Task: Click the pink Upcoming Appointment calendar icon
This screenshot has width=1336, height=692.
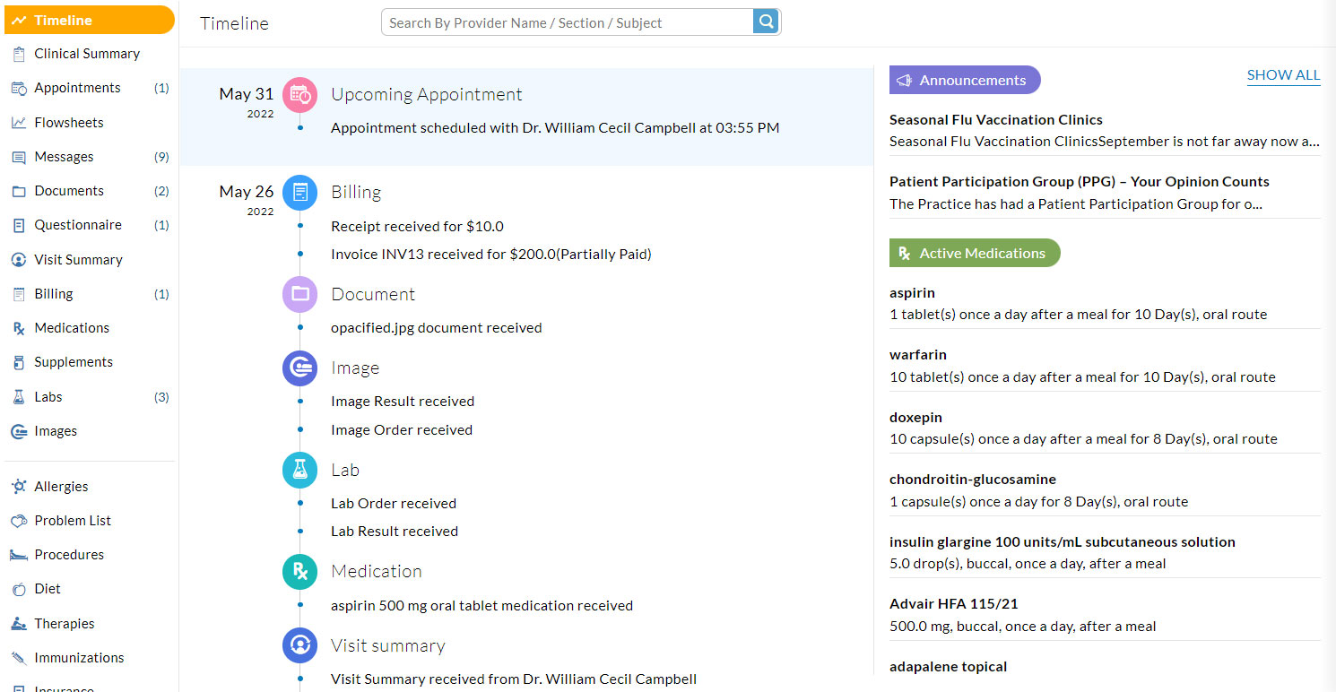Action: click(299, 95)
